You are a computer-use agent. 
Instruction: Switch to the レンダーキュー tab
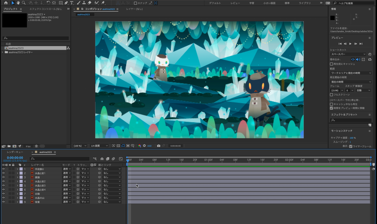pyautogui.click(x=15, y=152)
